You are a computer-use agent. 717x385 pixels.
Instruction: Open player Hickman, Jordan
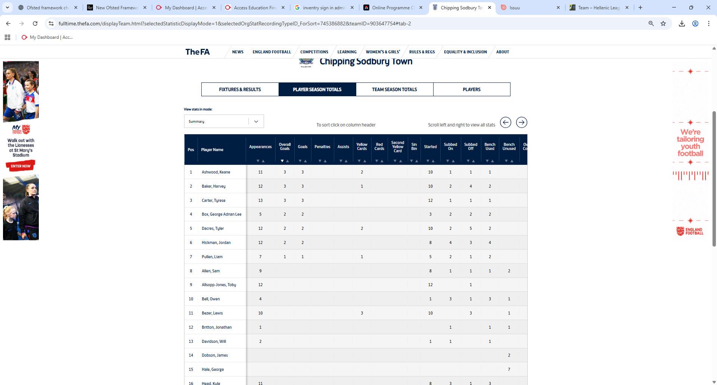click(x=216, y=242)
